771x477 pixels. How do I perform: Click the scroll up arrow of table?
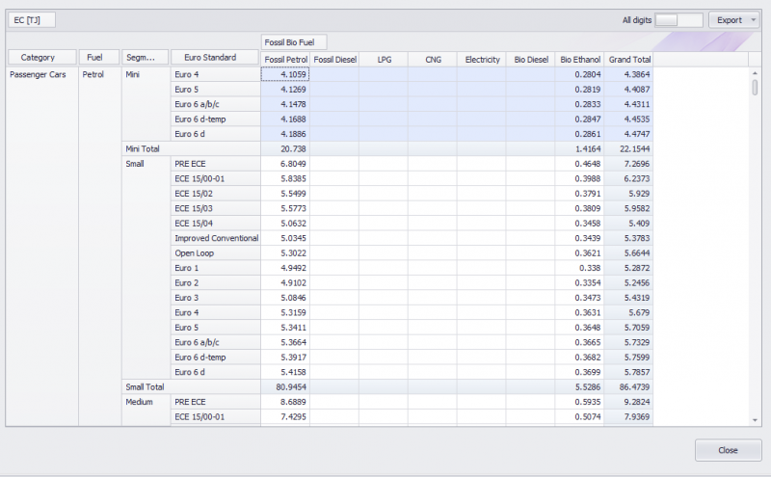[x=755, y=73]
